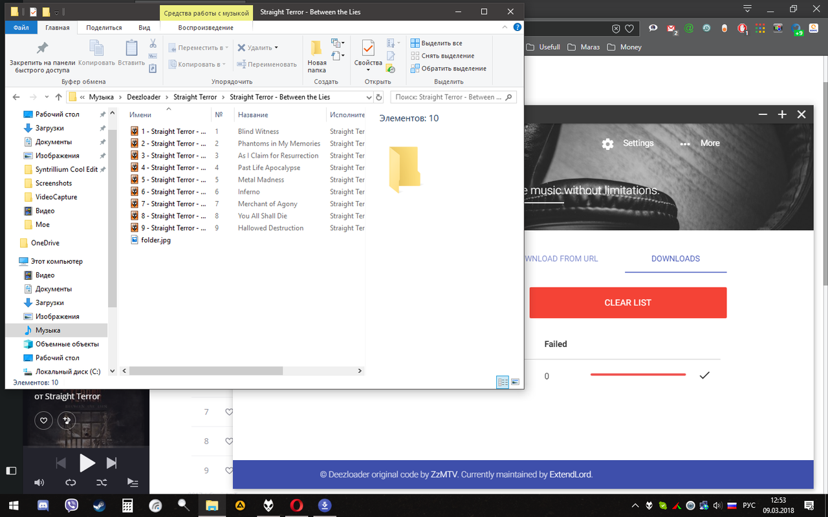828x517 pixels.
Task: Open Steam from the taskbar
Action: [100, 505]
